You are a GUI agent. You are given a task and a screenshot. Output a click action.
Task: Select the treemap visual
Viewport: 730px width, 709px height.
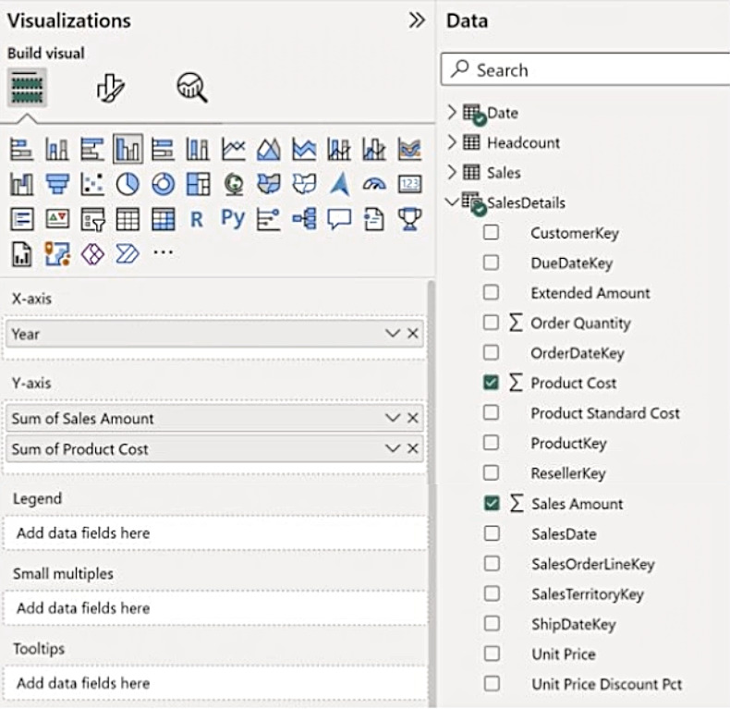[x=198, y=184]
